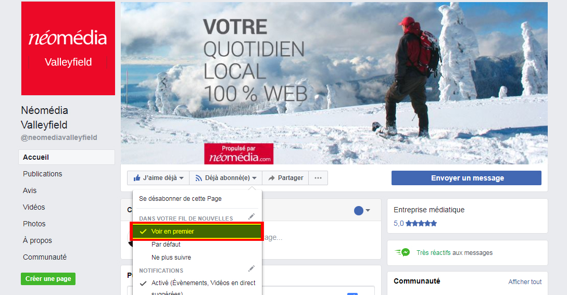
Task: Click Très réactifs aux messages text
Action: 454,253
